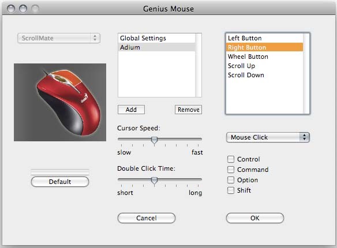Tick the Command modifier checkbox
Viewport: 337px width, 248px height.
[x=231, y=170]
